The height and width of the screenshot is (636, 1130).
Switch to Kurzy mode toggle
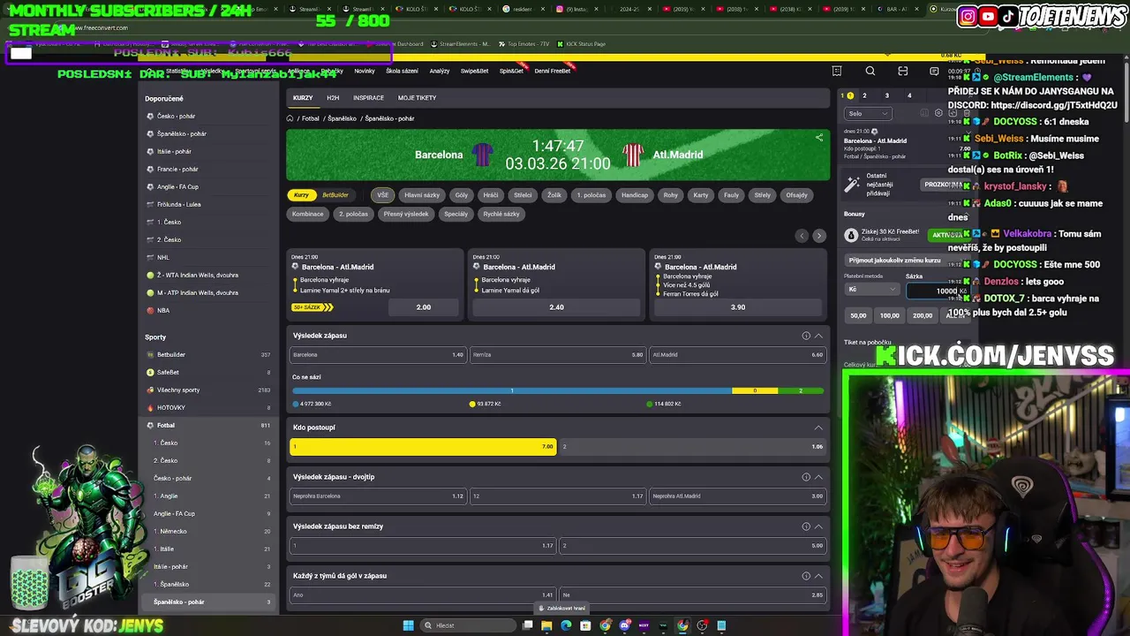[302, 195]
